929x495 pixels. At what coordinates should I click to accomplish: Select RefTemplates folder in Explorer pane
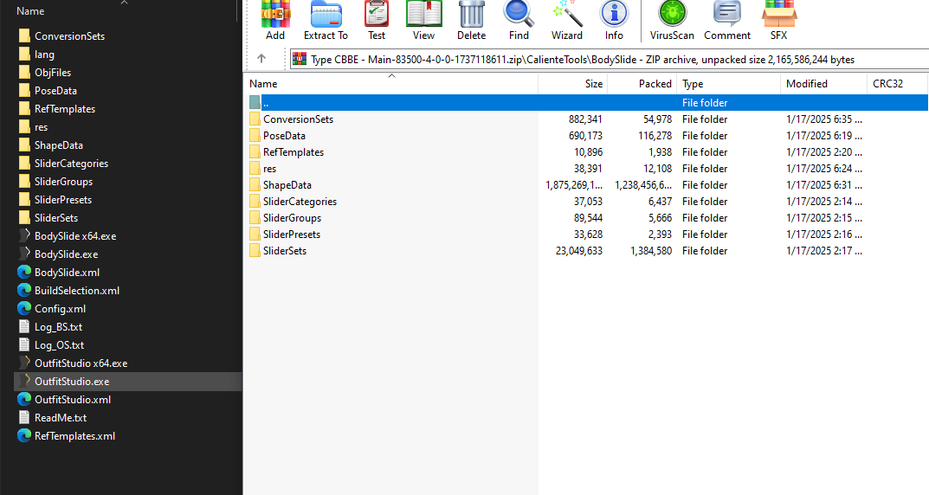[65, 109]
